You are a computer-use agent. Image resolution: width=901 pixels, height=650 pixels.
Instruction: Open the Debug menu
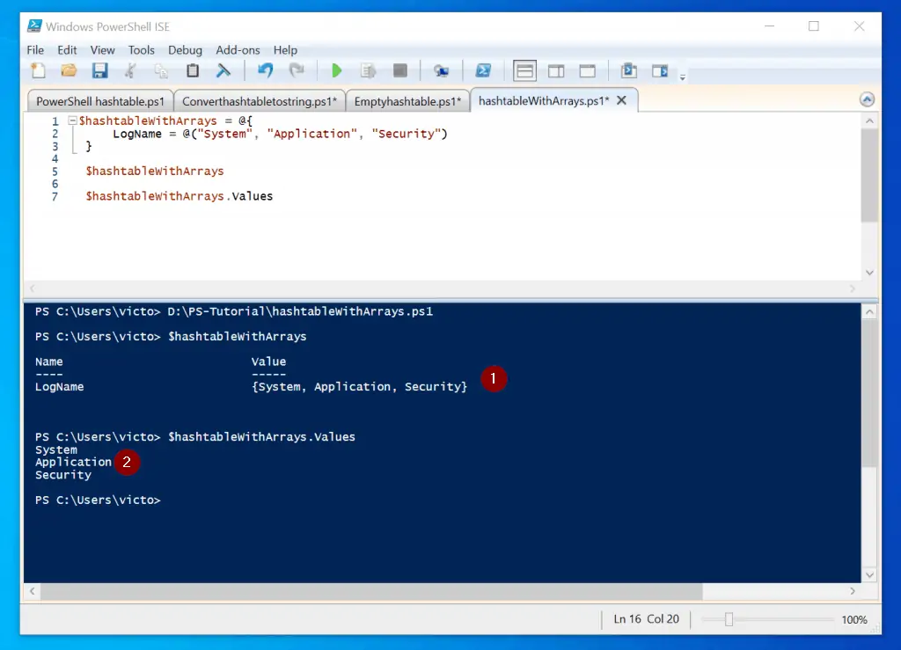click(x=185, y=50)
